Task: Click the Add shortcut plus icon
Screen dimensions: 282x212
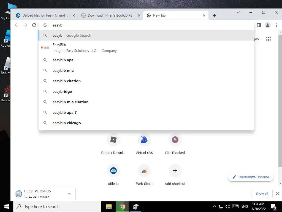Action: [x=175, y=171]
